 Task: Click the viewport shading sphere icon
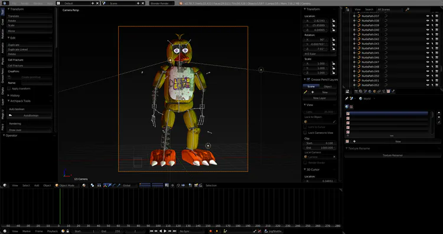coord(84,185)
